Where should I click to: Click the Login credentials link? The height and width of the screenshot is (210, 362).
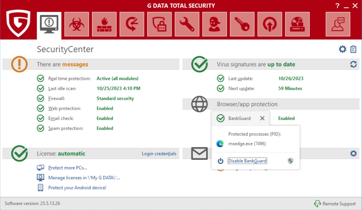point(159,154)
